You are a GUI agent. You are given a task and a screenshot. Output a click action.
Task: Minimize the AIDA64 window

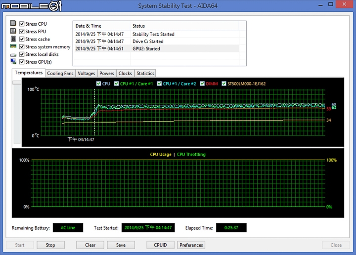coord(320,5)
